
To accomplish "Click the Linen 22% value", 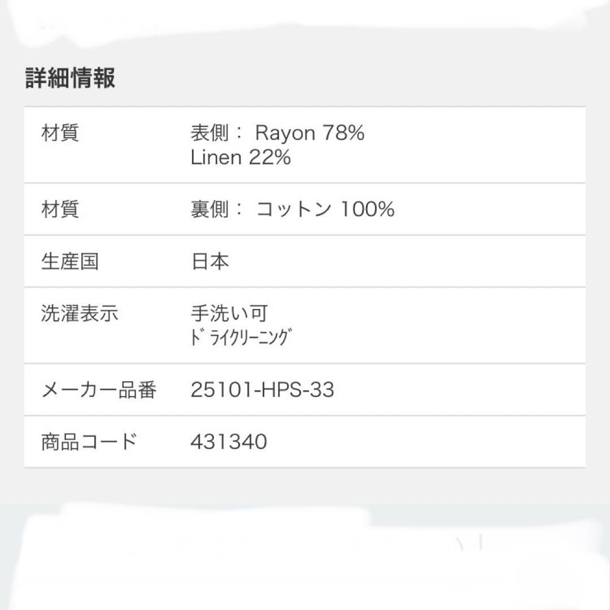I will click(241, 158).
